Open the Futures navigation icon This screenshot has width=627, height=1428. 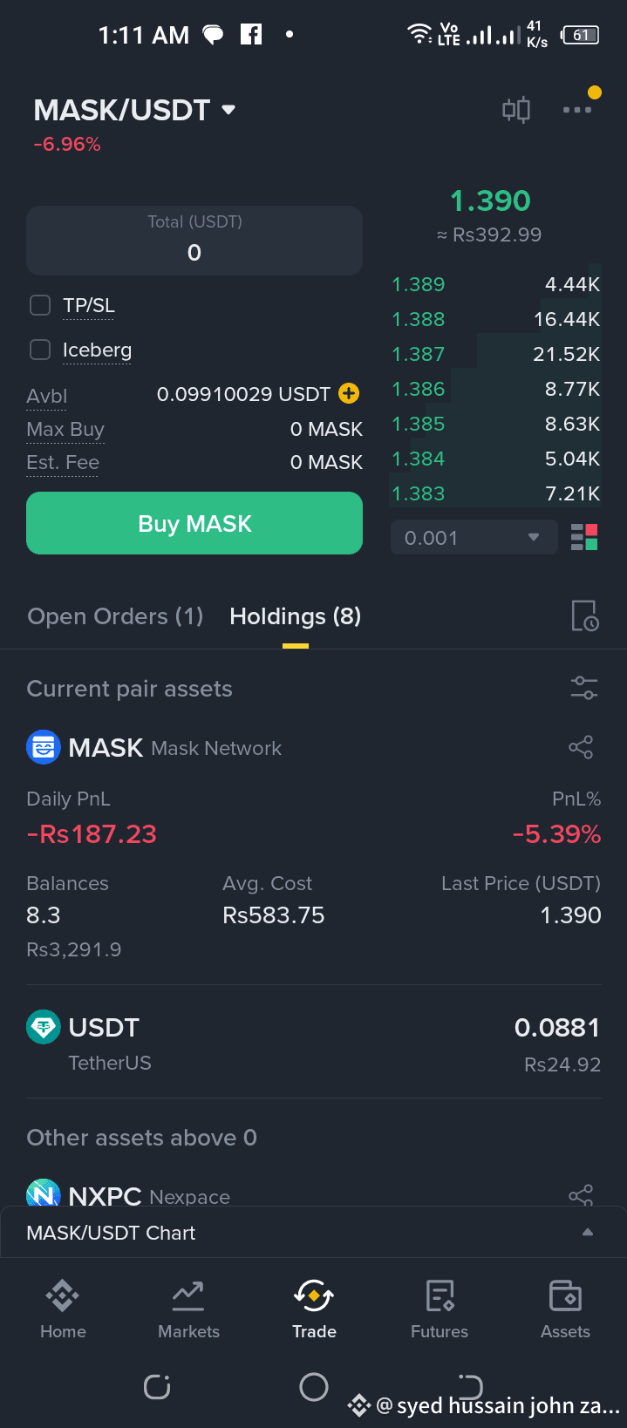tap(439, 1306)
